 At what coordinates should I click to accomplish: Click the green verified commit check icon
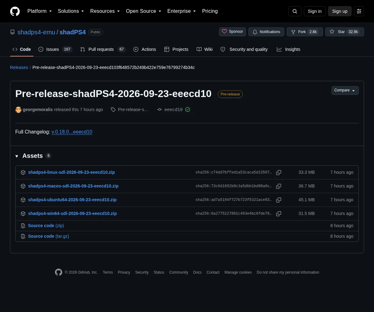point(188,110)
